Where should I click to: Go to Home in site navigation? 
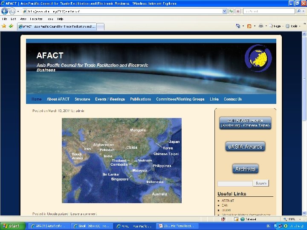point(36,99)
